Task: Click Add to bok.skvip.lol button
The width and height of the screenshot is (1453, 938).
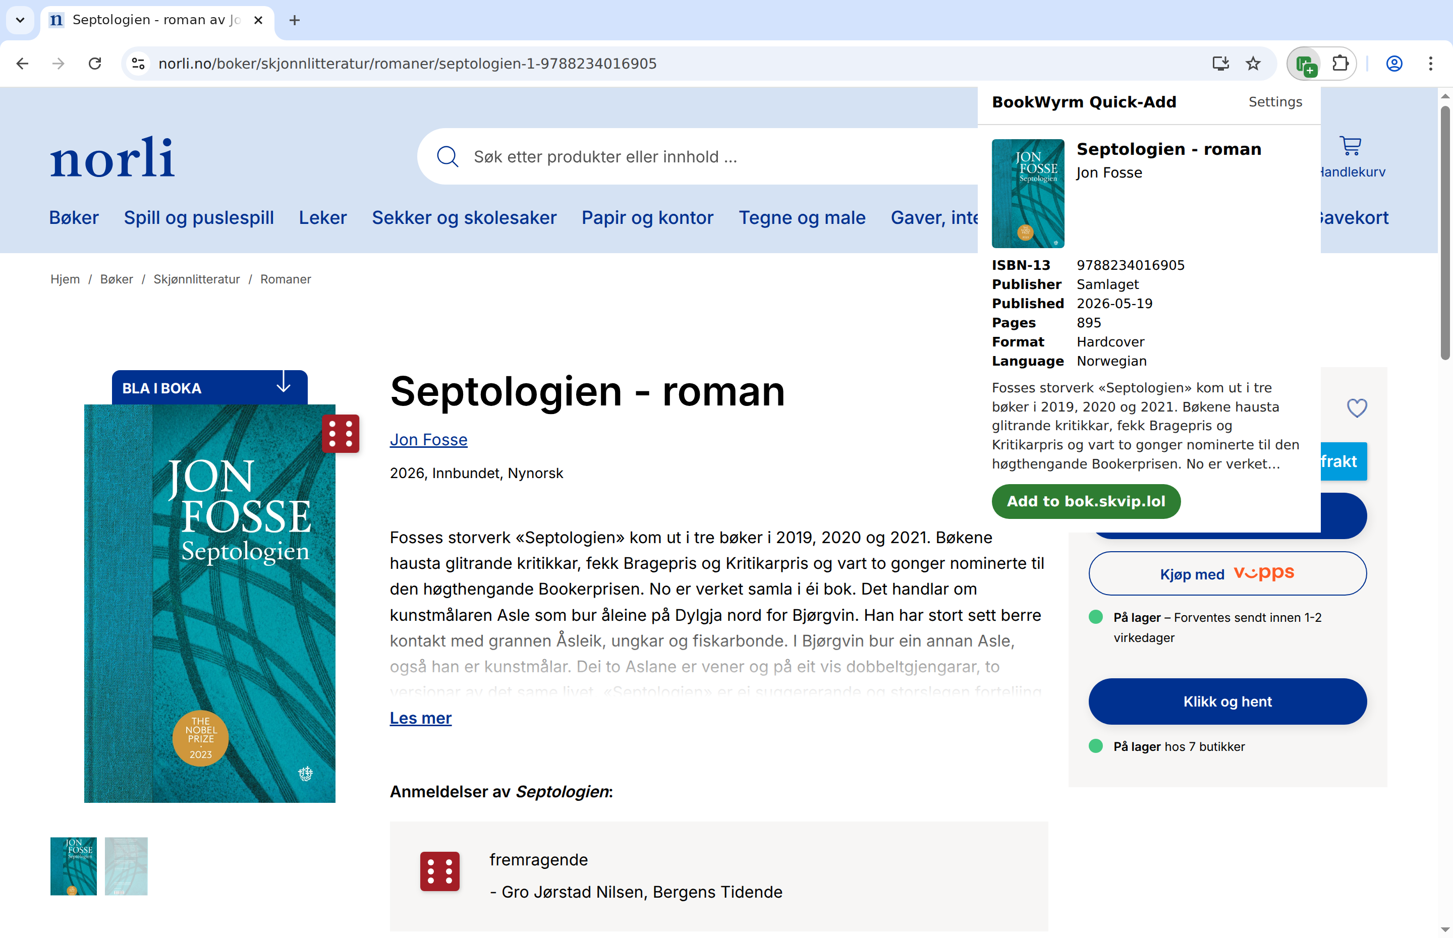Action: [1086, 501]
